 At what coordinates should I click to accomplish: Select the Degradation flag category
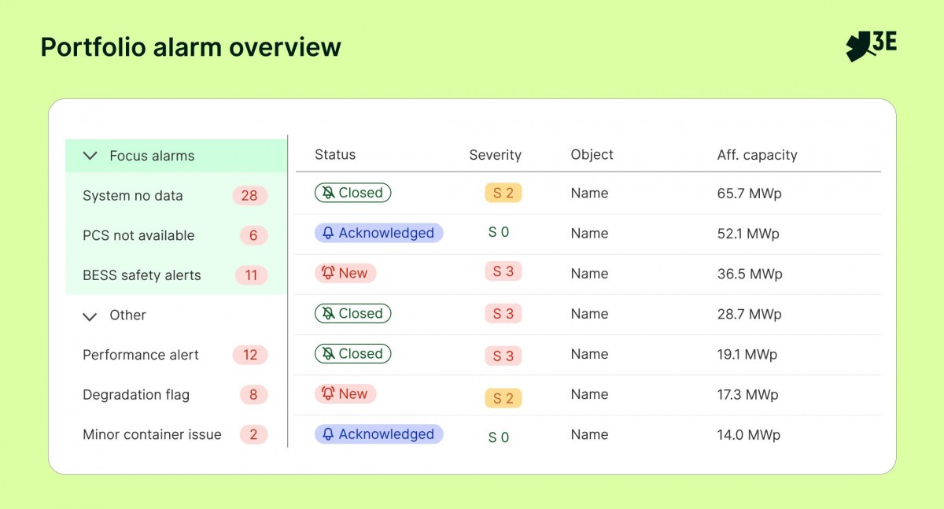(x=176, y=395)
